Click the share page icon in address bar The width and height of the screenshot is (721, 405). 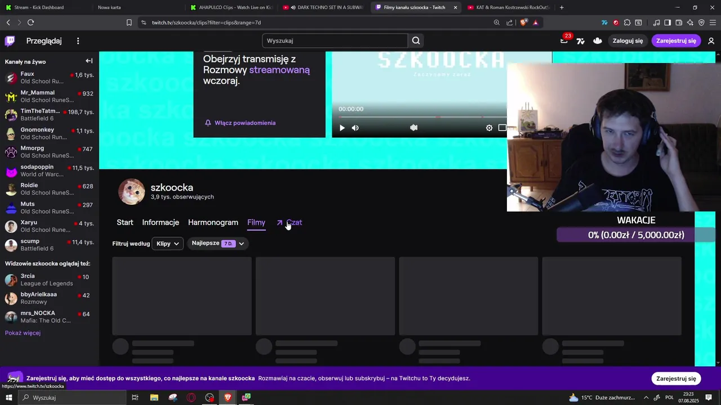tap(510, 22)
